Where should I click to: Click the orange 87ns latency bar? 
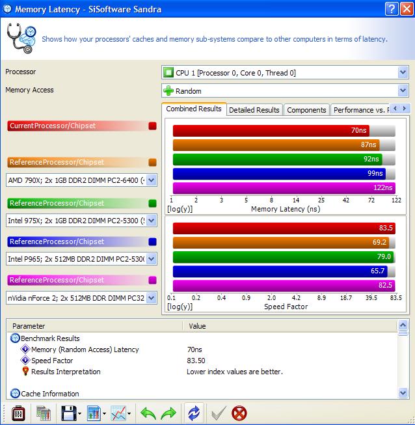276,145
